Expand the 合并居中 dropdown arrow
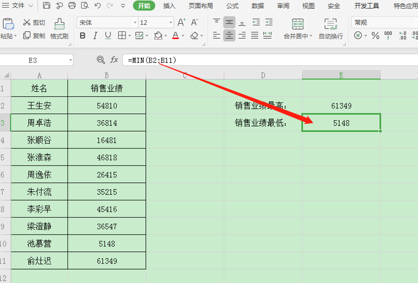 311,36
